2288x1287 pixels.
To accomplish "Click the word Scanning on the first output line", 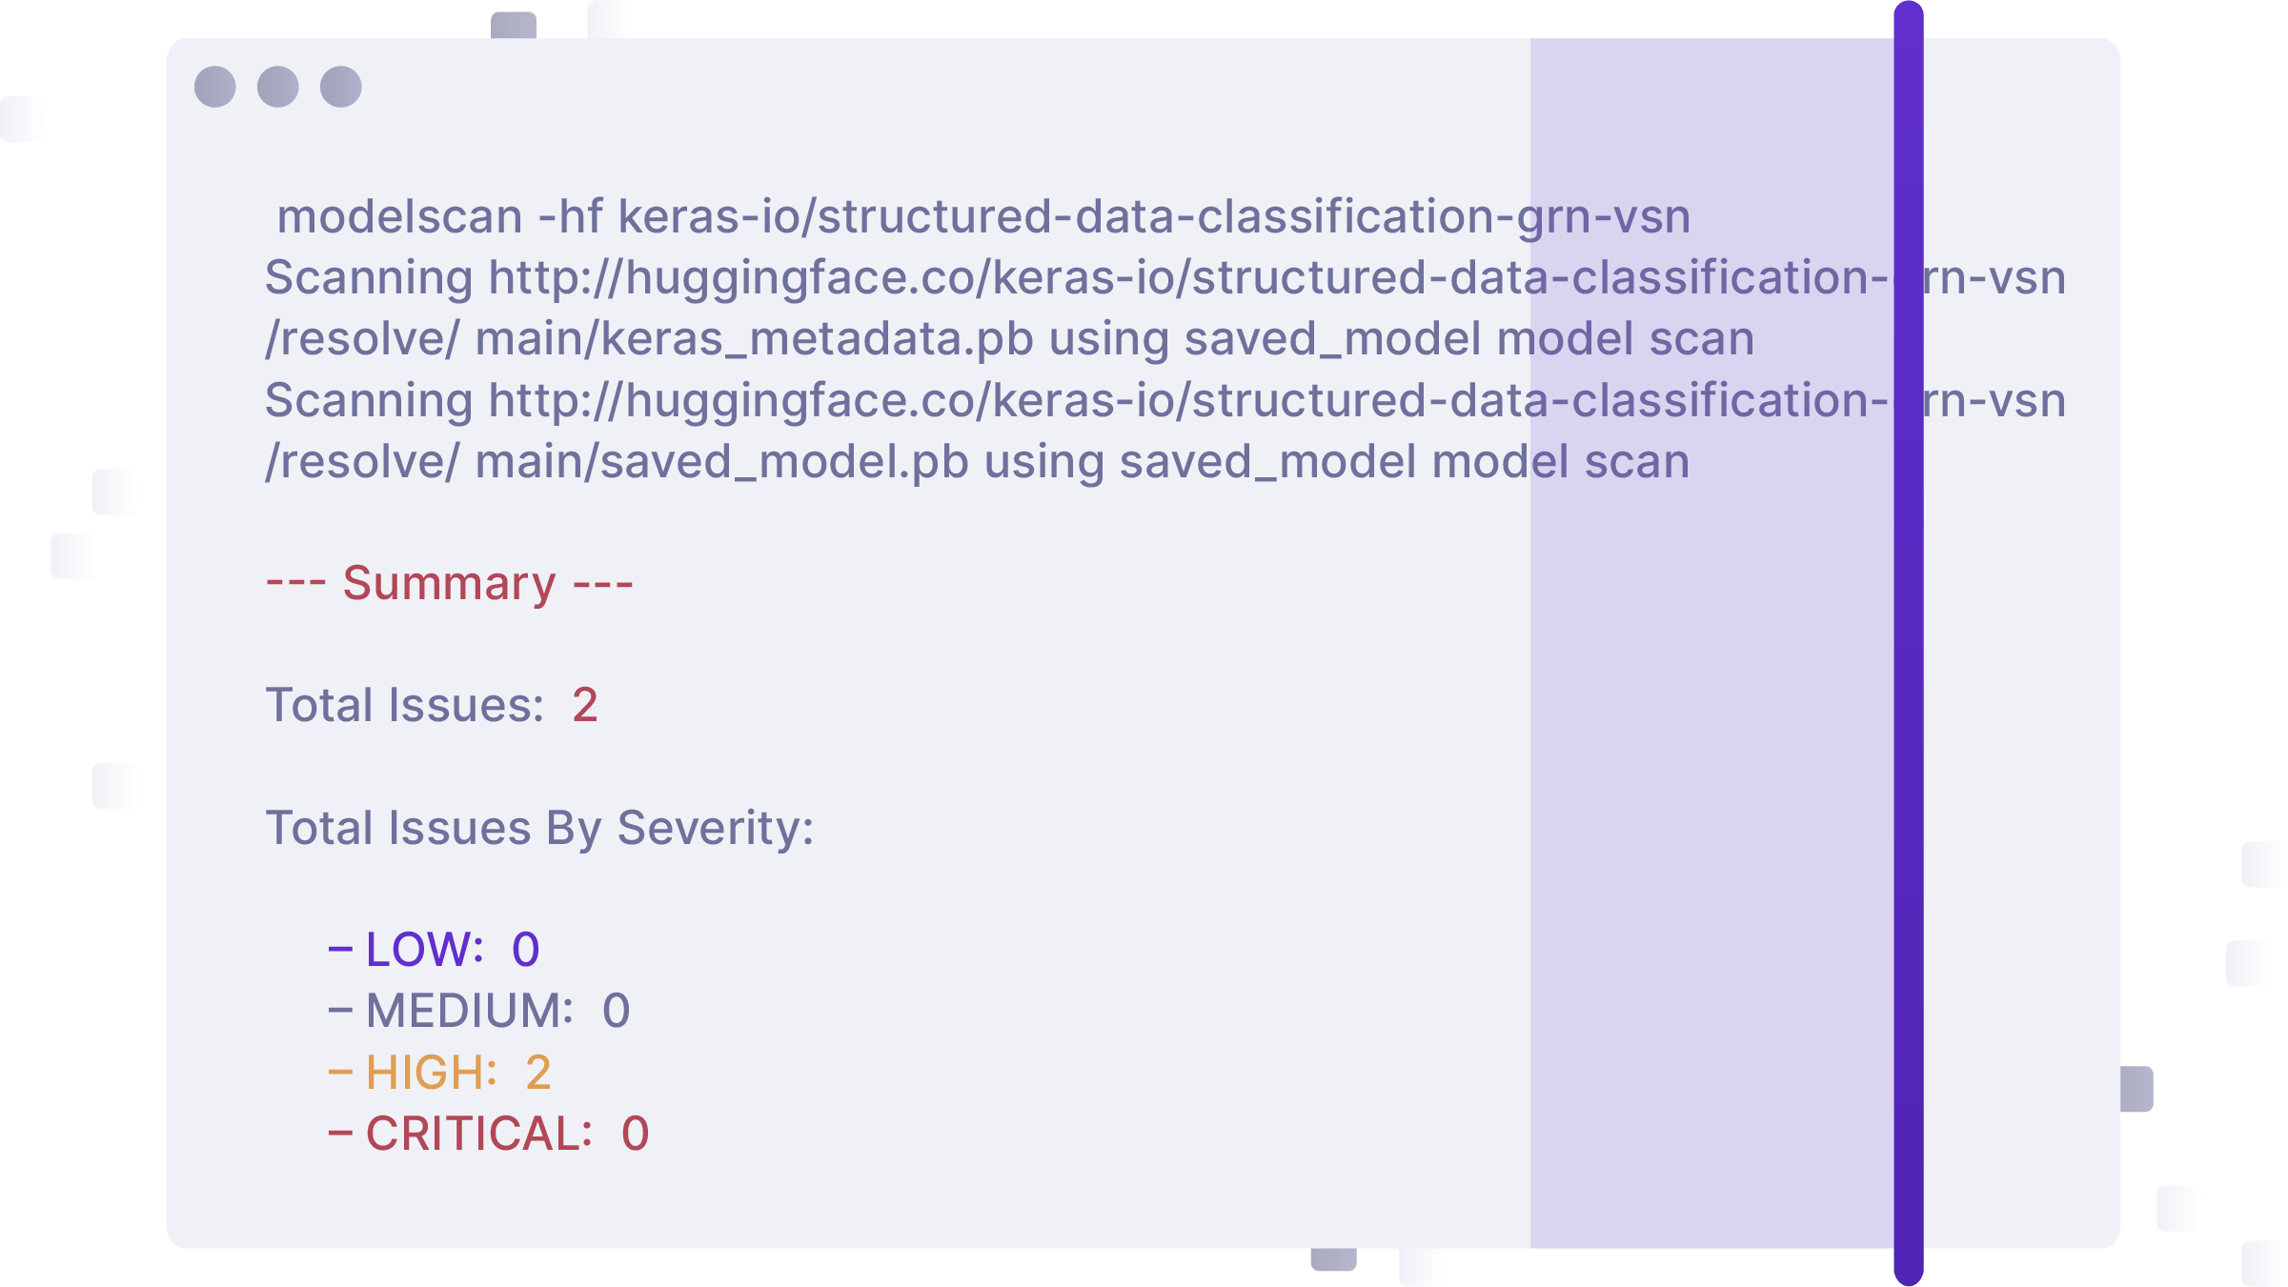I will tap(369, 278).
